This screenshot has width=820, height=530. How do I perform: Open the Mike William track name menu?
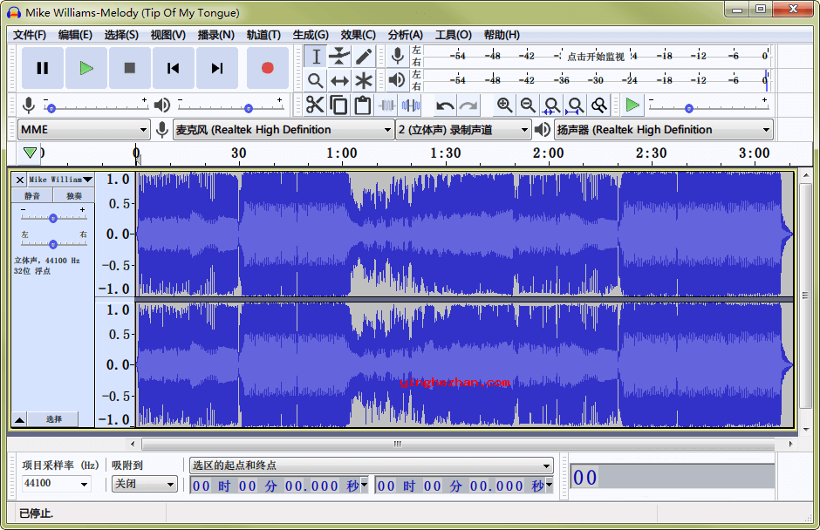point(60,180)
